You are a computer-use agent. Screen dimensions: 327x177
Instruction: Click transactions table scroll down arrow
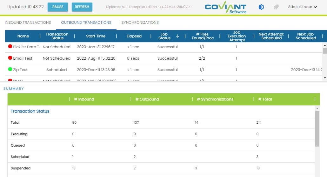[x=325, y=78]
